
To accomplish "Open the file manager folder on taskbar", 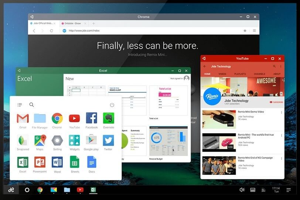I will (67, 190).
